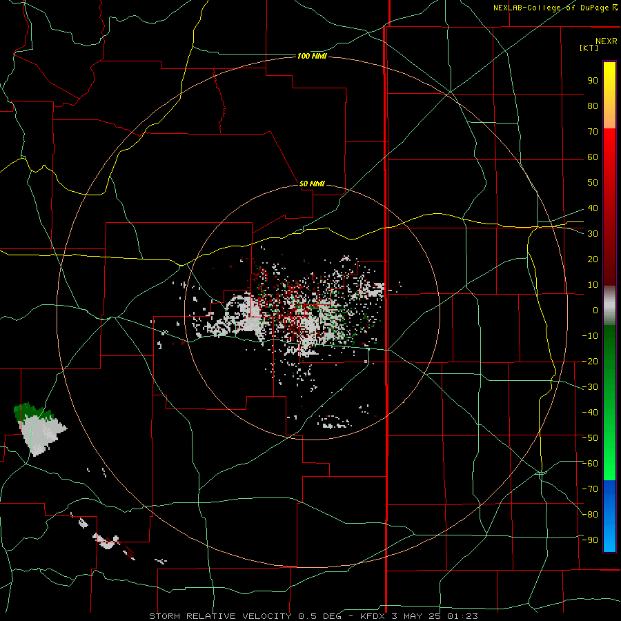Click the -40 value on the velocity scale
This screenshot has height=621, width=621.
(590, 413)
